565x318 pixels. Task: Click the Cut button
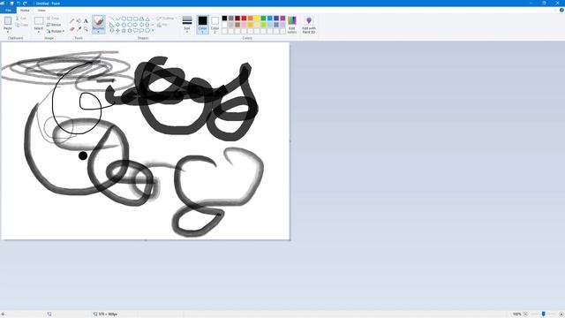(21, 19)
